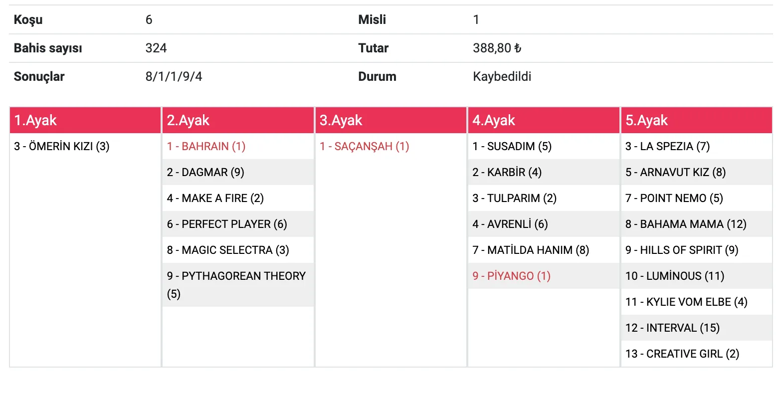Select the 2.Ayak column header

[x=188, y=120]
